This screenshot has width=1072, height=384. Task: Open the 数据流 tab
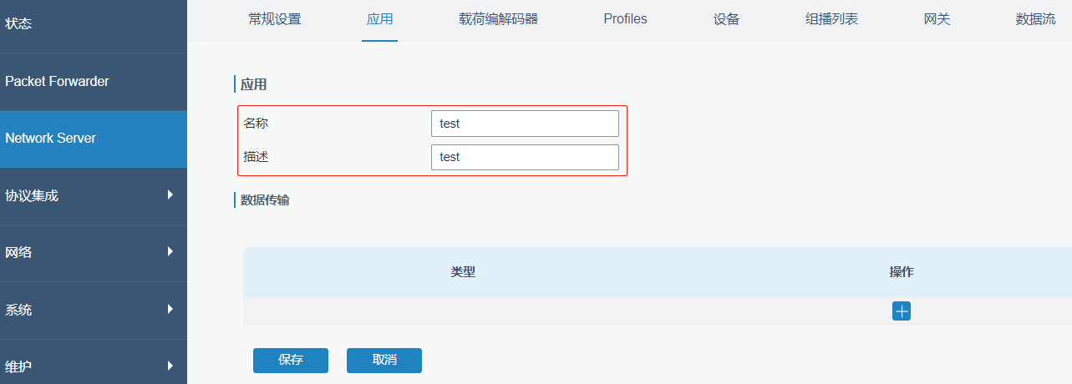coord(1035,19)
